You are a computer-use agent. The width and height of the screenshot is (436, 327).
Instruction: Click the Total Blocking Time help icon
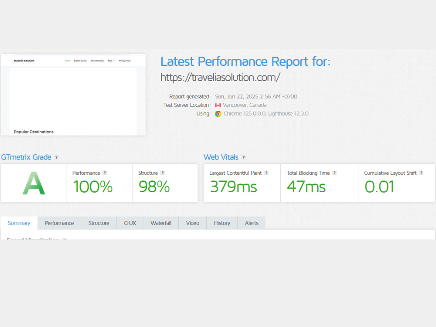coord(334,173)
